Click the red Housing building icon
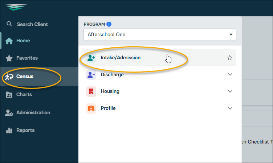Screen dimensions: 273x163 [x=91, y=91]
